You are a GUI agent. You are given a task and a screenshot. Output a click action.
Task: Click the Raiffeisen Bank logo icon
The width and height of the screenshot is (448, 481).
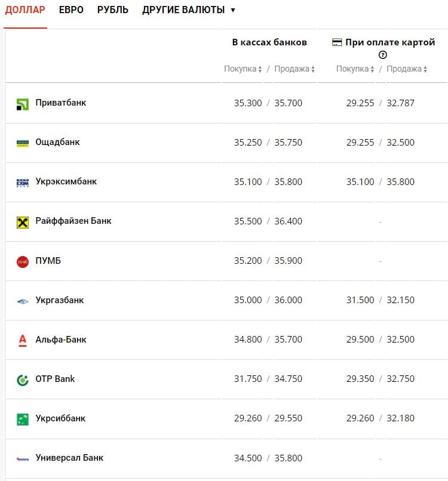[x=23, y=222]
